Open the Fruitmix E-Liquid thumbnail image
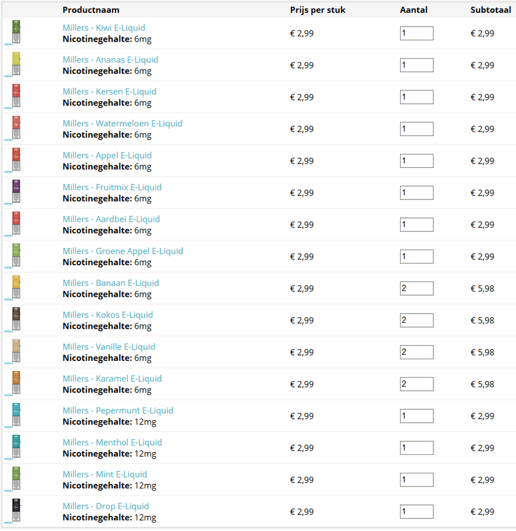Image resolution: width=516 pixels, height=531 pixels. tap(16, 191)
